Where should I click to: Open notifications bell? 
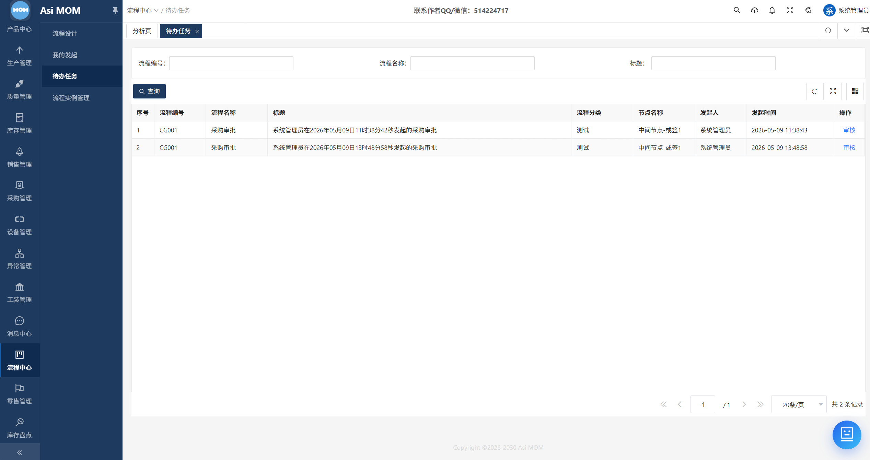point(772,10)
